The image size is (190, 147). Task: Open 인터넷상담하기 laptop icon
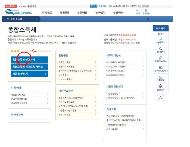161,67
